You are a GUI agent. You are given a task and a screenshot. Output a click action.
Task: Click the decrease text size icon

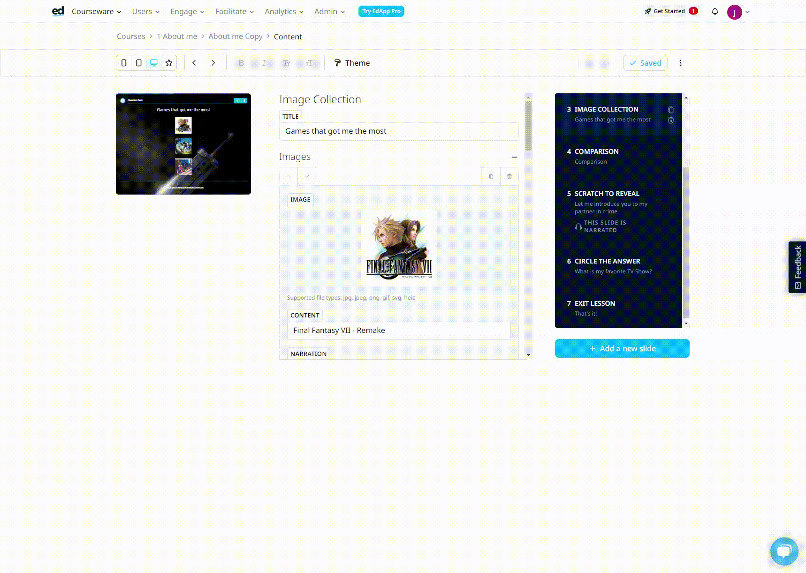[x=287, y=63]
